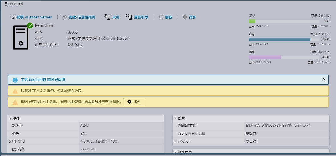The width and height of the screenshot is (336, 156).
Task: Open the 操作 actions menu label
Action: [x=192, y=17]
